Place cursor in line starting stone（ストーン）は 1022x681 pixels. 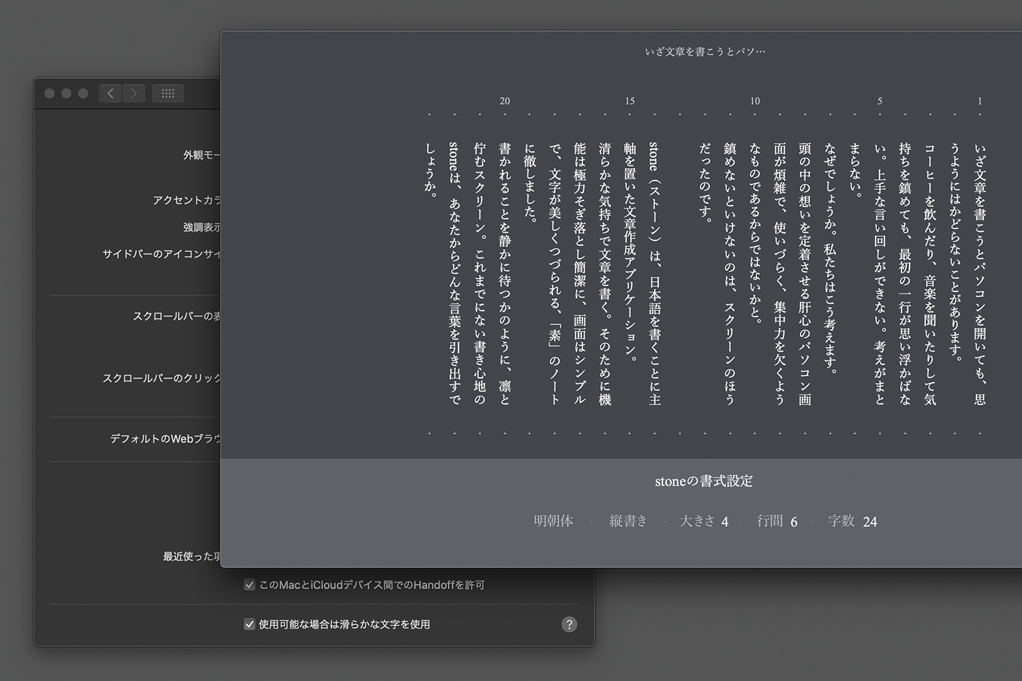[x=654, y=272]
